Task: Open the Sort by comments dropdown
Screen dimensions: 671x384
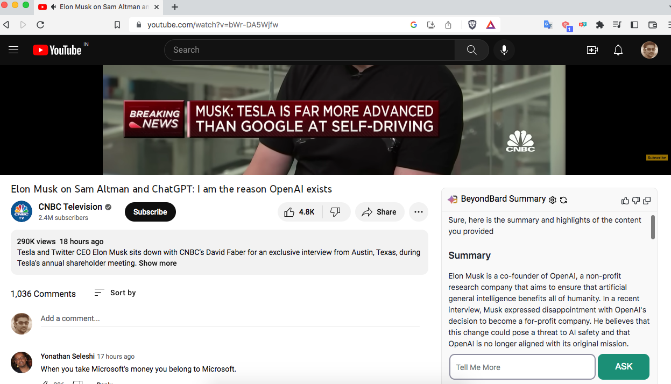Action: point(115,293)
